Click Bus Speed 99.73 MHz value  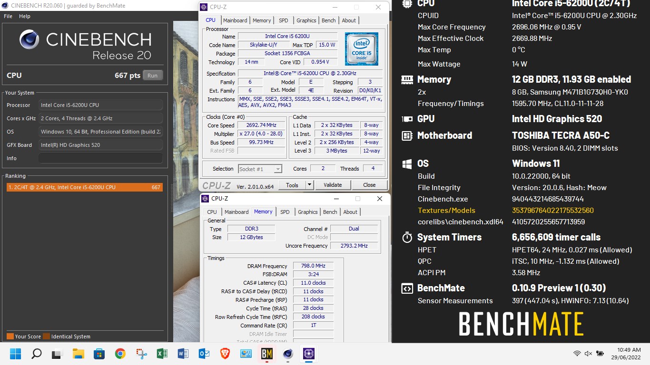click(x=262, y=142)
